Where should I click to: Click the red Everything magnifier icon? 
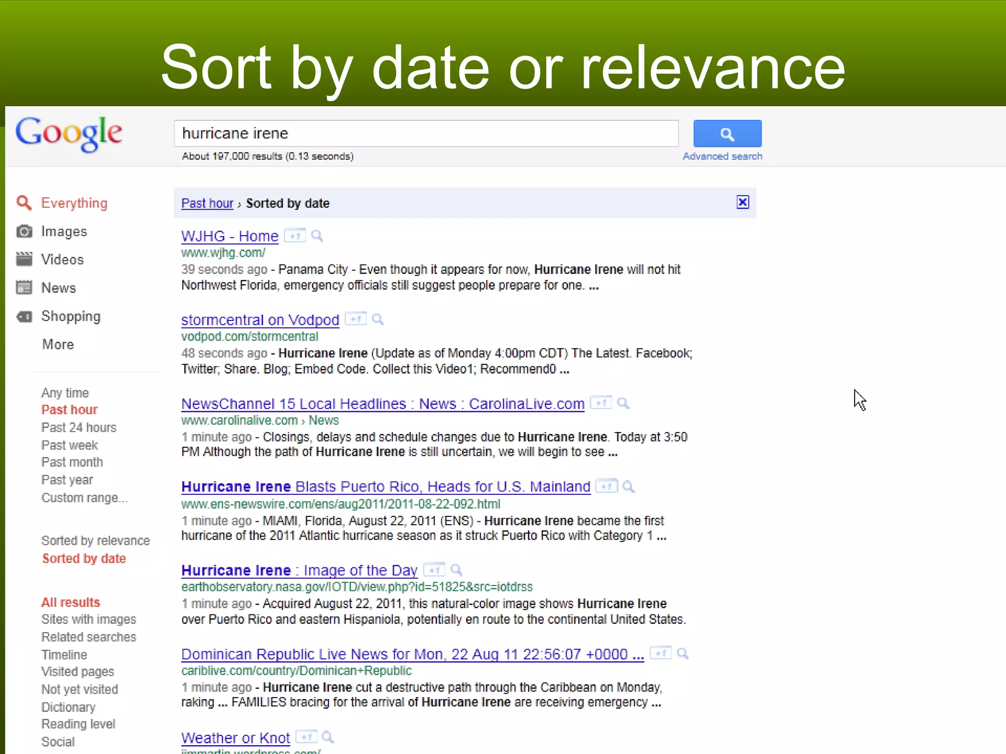pyautogui.click(x=24, y=203)
